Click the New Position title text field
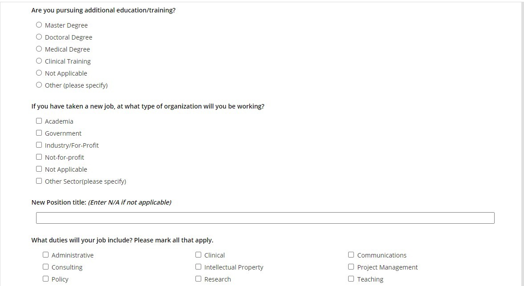Image resolution: width=524 pixels, height=286 pixels. [265, 218]
